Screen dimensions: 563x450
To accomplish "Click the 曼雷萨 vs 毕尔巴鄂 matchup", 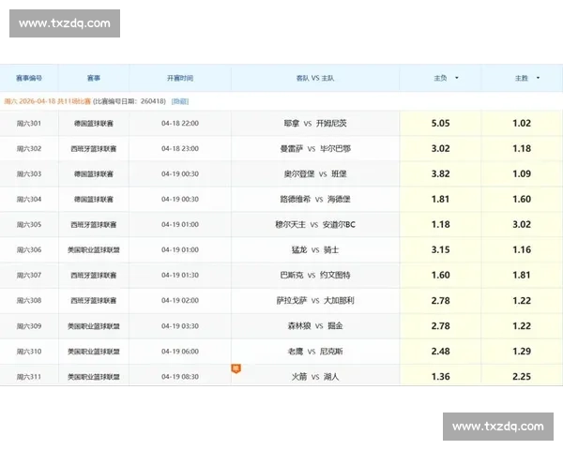I will pyautogui.click(x=315, y=148).
